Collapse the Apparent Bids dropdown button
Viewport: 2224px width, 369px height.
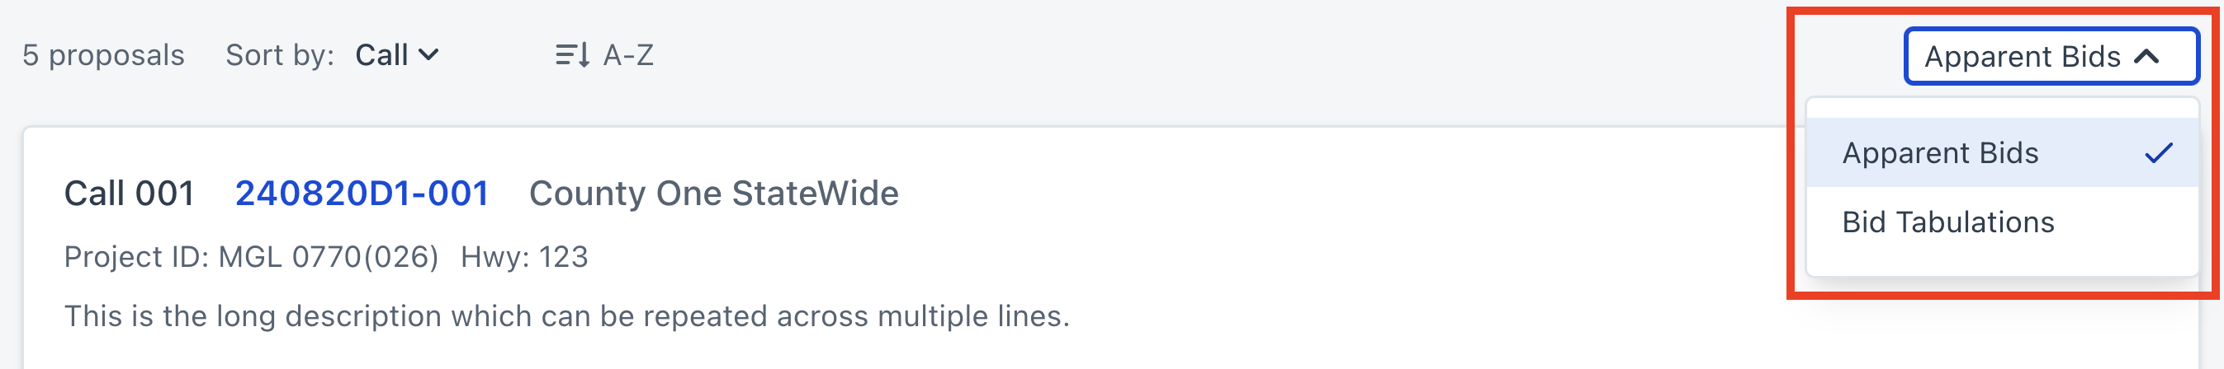pos(2051,57)
